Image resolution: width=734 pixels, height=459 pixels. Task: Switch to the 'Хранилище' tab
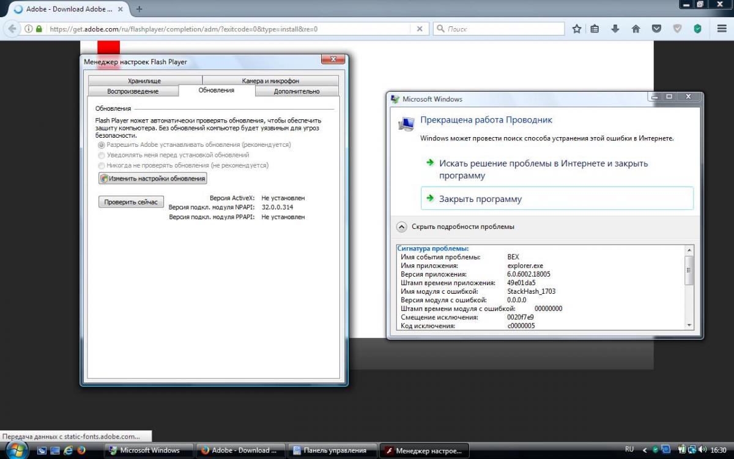(144, 81)
